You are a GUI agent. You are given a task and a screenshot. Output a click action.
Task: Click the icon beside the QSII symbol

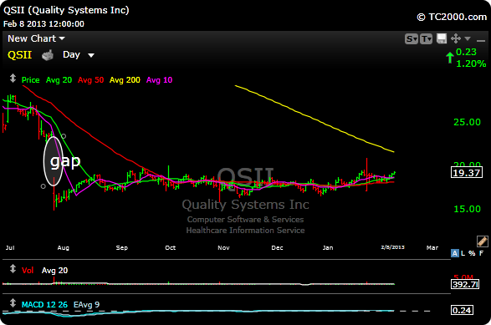[48, 55]
